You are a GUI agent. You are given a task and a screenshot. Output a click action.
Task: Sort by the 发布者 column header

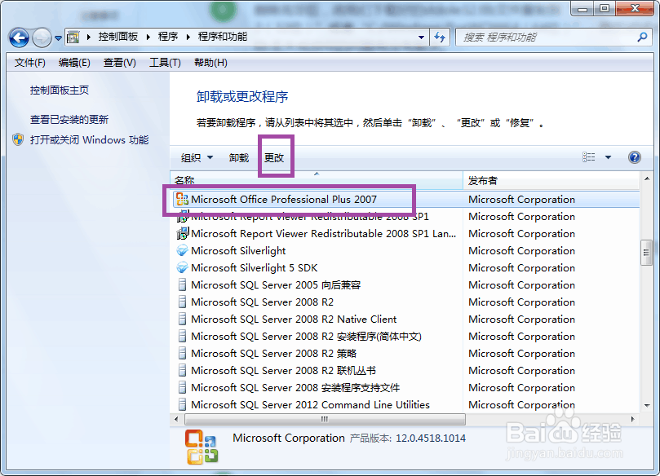pyautogui.click(x=551, y=180)
